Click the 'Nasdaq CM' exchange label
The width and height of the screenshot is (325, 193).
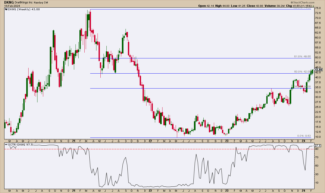[41, 2]
